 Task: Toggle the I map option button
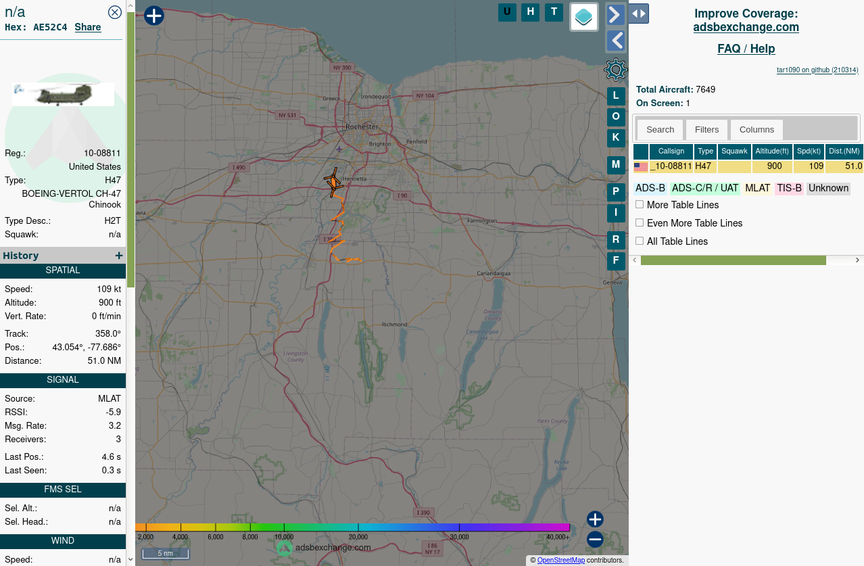[616, 213]
